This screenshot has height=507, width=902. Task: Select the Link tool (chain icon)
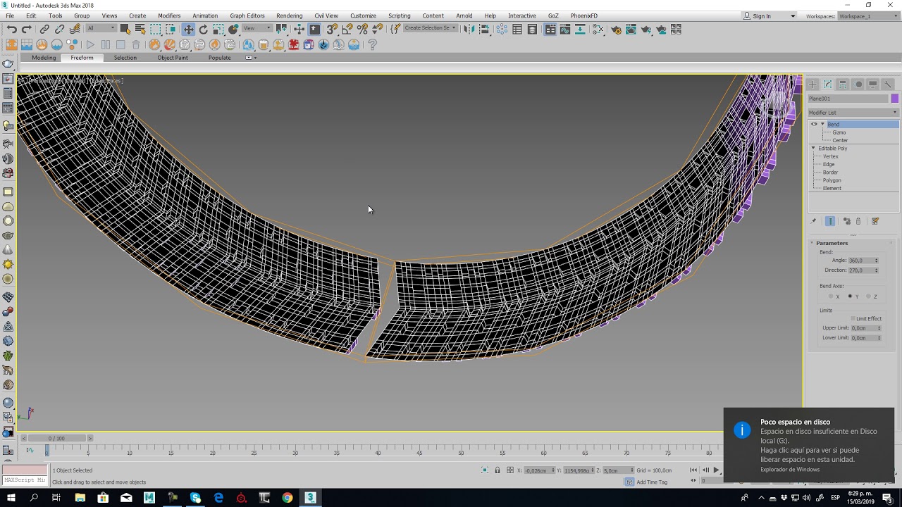click(x=44, y=29)
